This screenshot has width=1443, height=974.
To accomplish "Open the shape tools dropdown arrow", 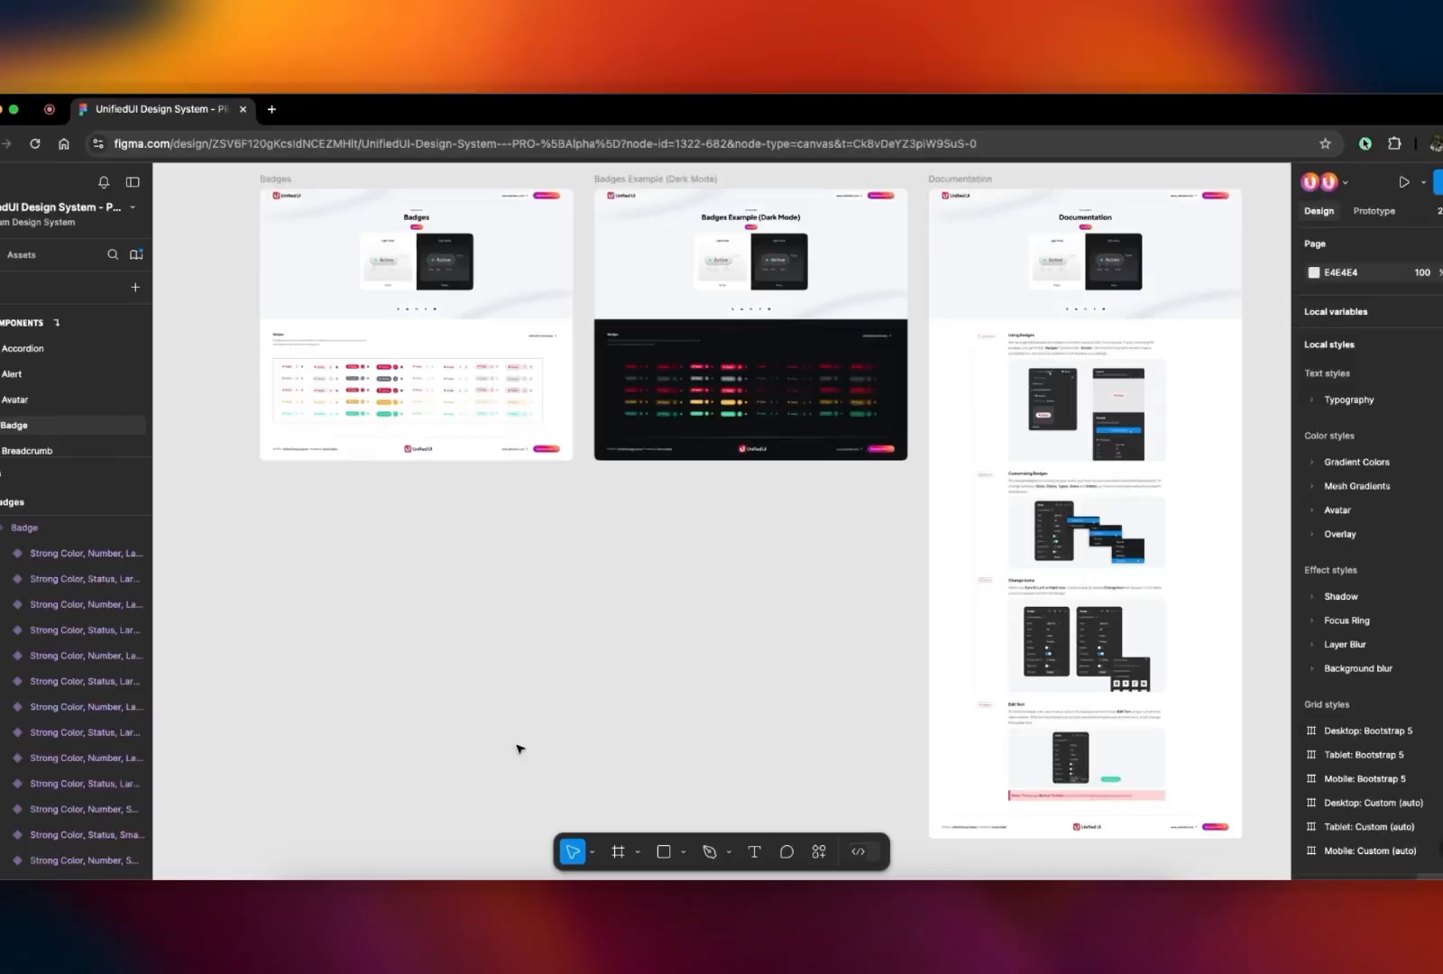I will click(684, 852).
